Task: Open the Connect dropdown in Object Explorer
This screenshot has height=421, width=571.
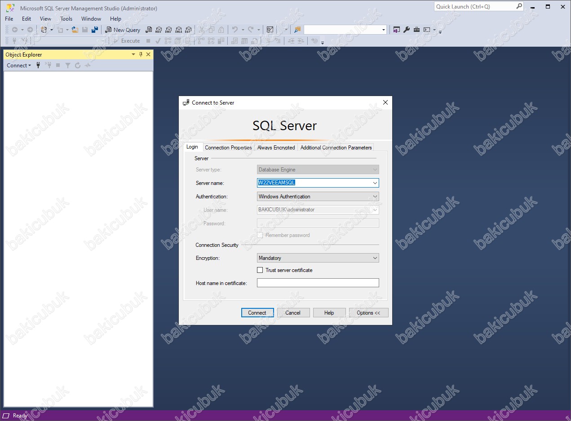Action: (19, 66)
